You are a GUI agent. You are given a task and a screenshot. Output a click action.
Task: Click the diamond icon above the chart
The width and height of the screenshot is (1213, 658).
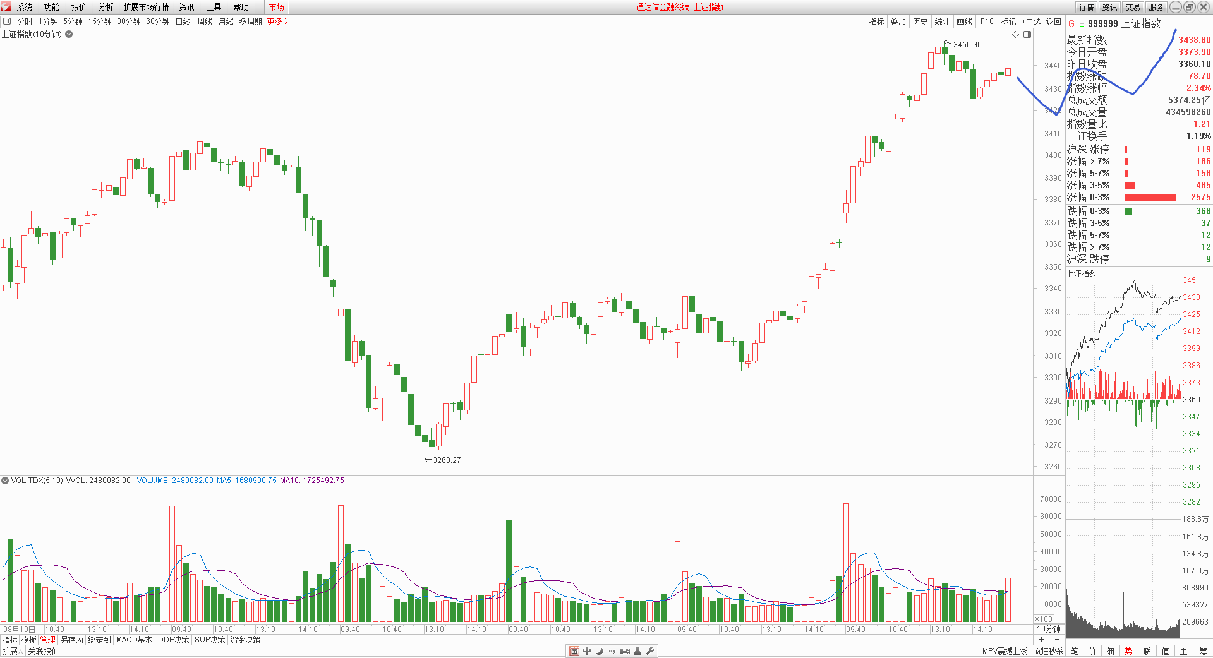click(x=1015, y=35)
